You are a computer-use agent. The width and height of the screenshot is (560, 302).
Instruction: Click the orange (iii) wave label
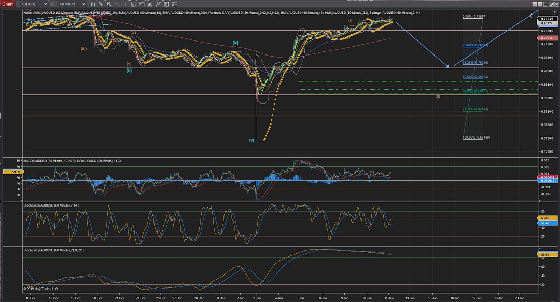pyautogui.click(x=83, y=49)
